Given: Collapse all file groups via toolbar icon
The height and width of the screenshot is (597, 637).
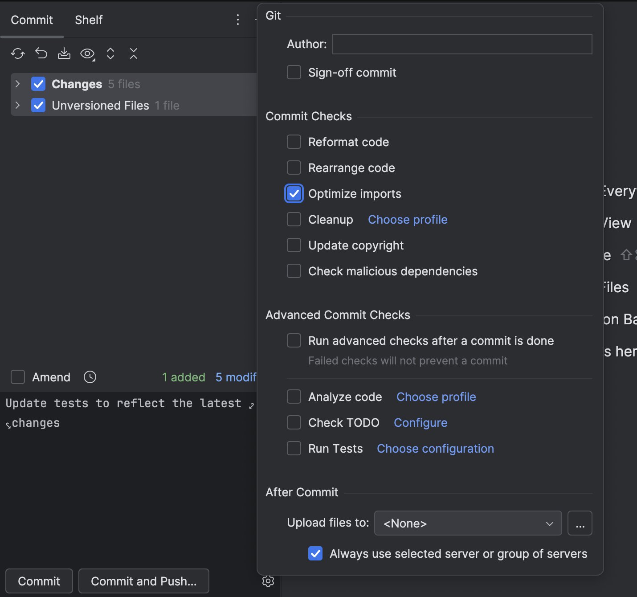Looking at the screenshot, I should click(133, 53).
